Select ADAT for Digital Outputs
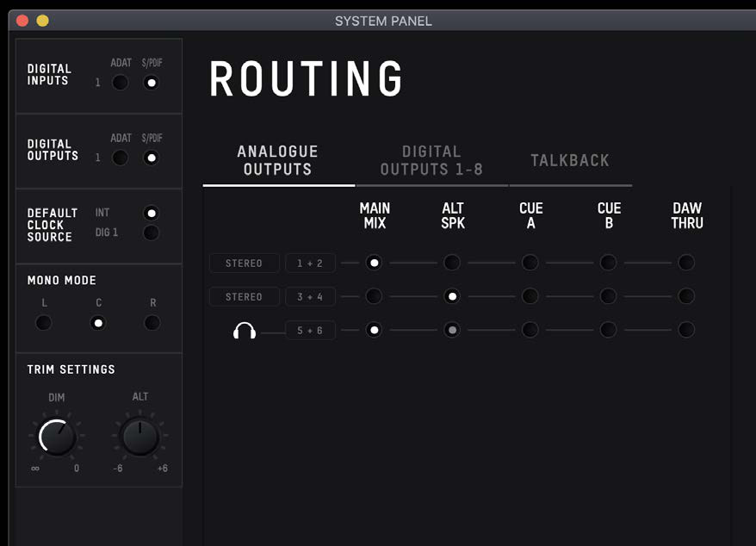The width and height of the screenshot is (756, 546). [x=120, y=158]
